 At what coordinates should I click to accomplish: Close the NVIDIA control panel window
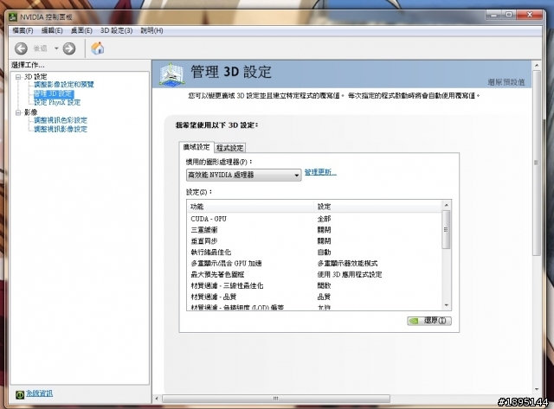pyautogui.click(x=529, y=15)
